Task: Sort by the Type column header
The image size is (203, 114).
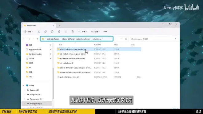Action: coord(116,45)
